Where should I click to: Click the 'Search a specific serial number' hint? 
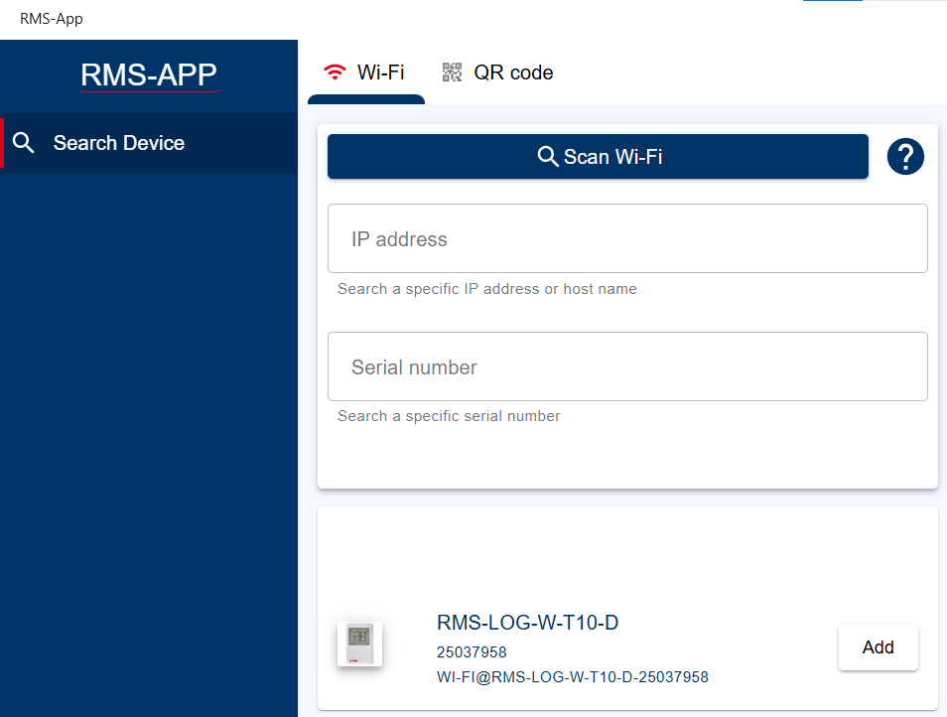point(449,416)
